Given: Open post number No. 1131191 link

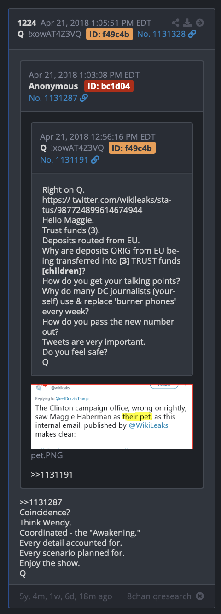Looking at the screenshot, I should coord(64,159).
